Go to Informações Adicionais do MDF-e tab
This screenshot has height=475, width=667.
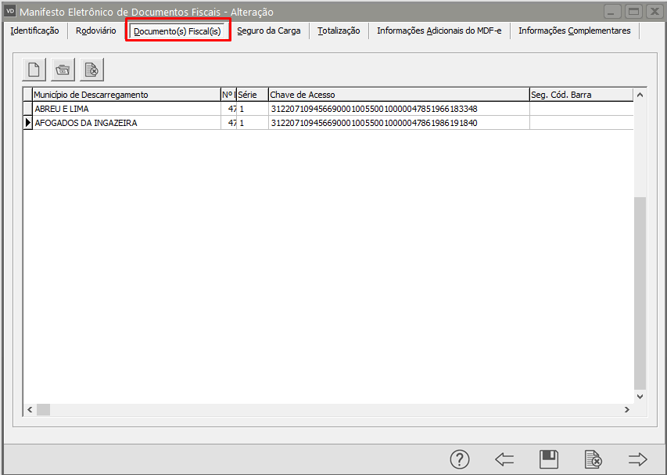pos(439,31)
